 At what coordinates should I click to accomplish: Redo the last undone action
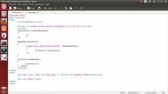[x=55, y=8]
